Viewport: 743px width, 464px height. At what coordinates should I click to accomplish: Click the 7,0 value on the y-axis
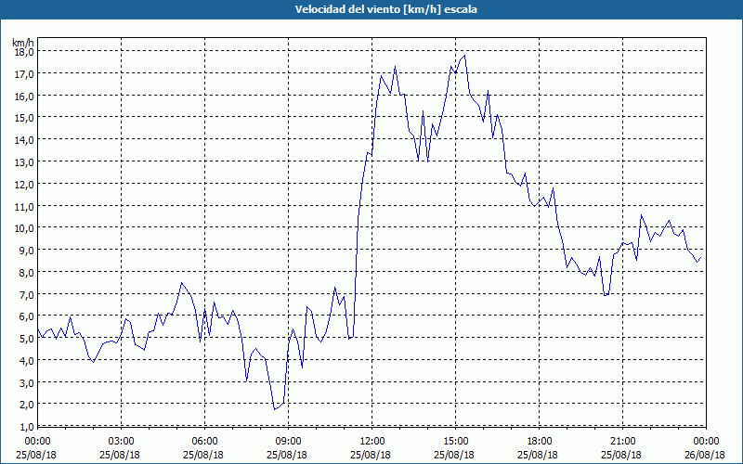[x=26, y=295]
